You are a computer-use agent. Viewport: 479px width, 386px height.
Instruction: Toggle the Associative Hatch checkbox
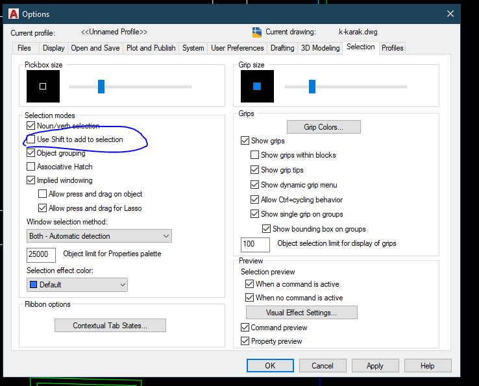[31, 167]
